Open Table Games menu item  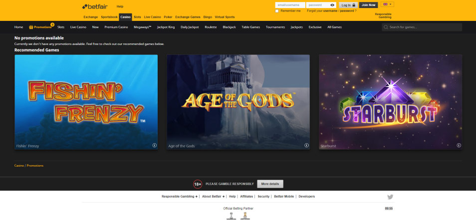[x=251, y=27]
